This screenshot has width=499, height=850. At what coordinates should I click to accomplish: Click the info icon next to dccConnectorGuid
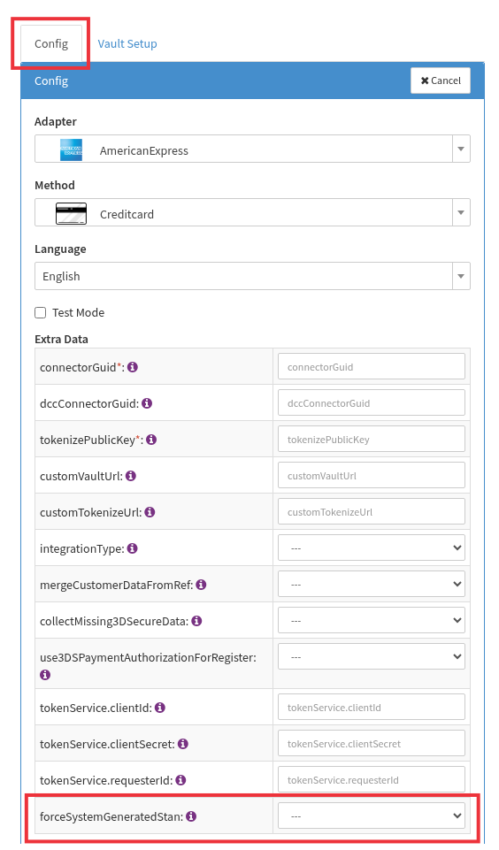pyautogui.click(x=147, y=403)
